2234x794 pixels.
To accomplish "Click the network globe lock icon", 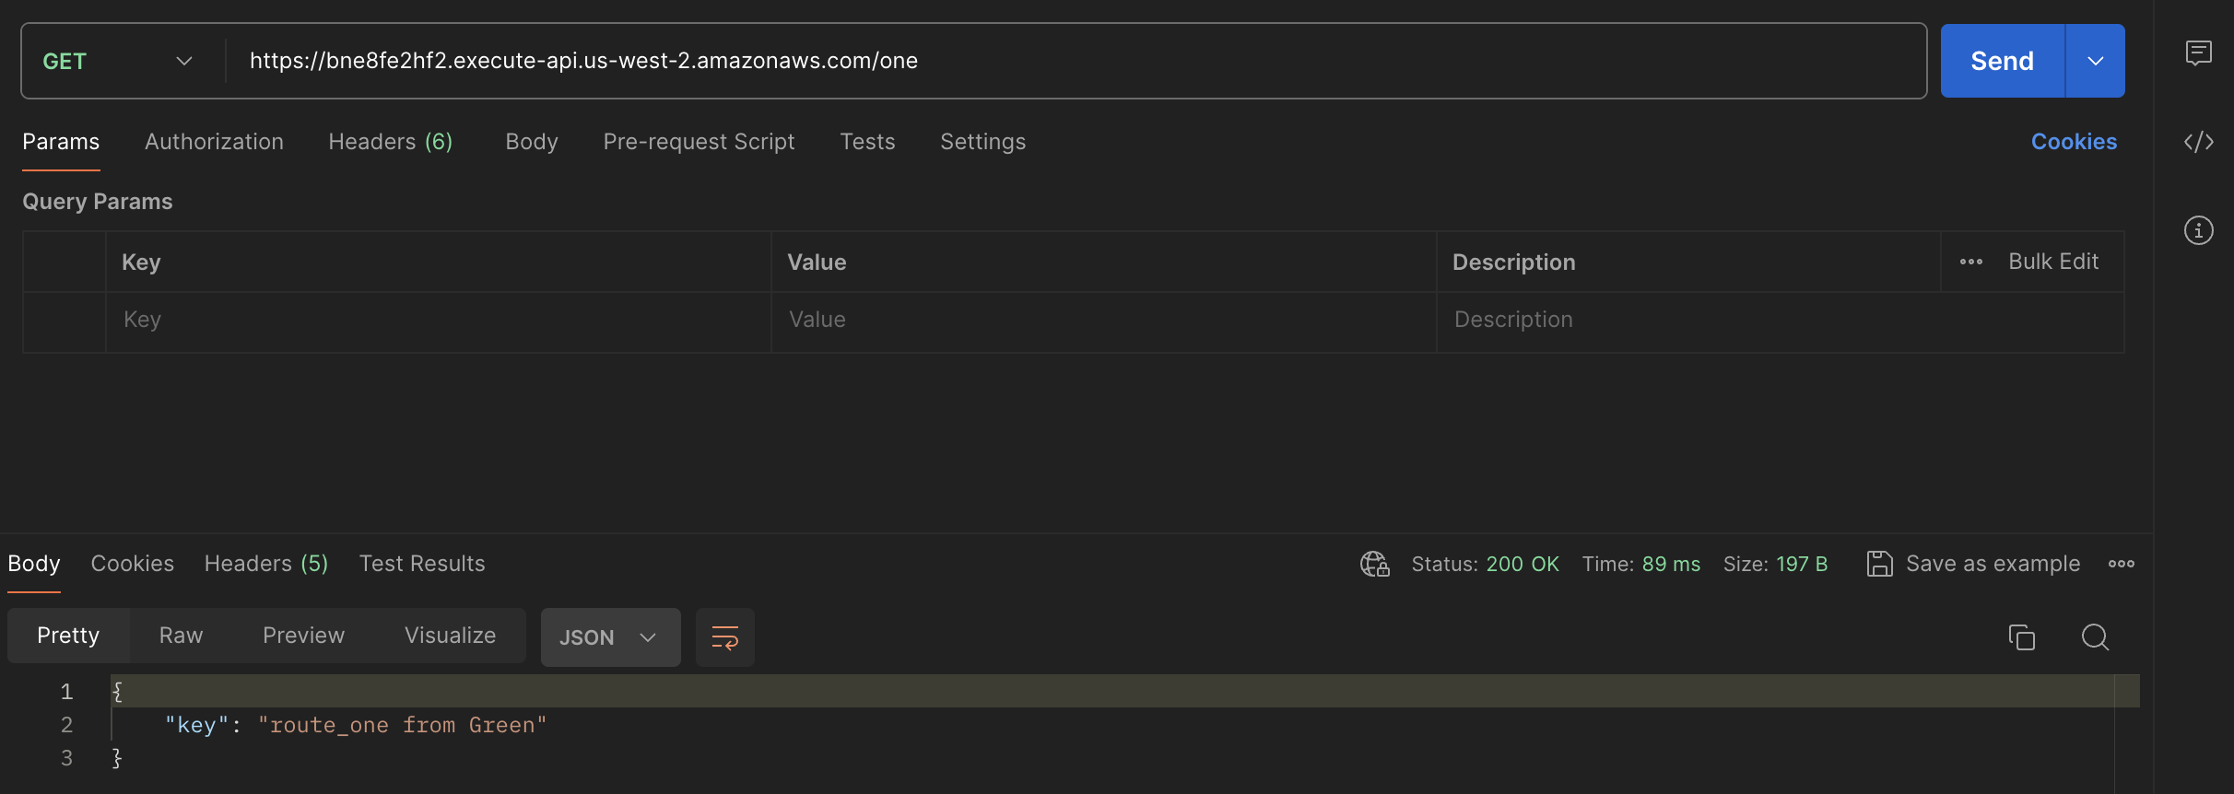I will pyautogui.click(x=1374, y=564).
